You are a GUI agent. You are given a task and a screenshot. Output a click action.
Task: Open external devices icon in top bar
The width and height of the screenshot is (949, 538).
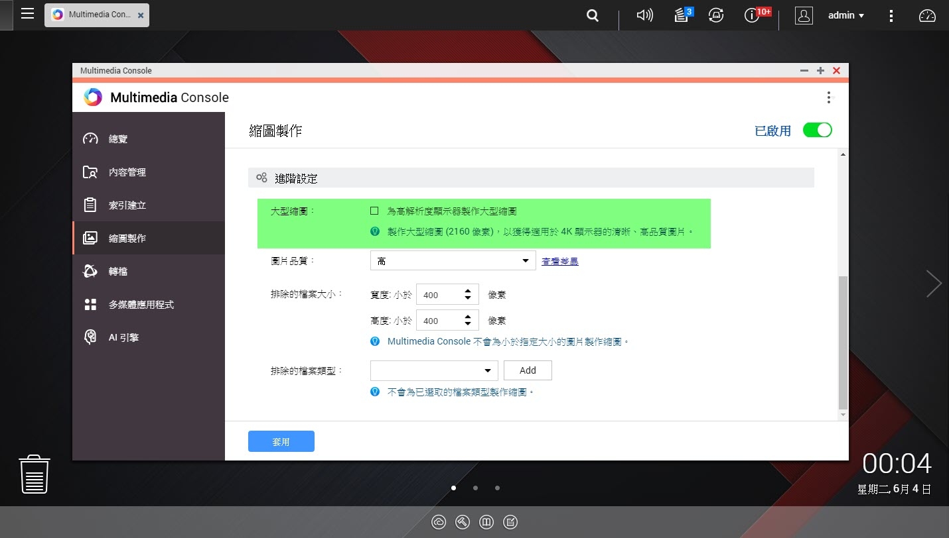click(x=716, y=15)
